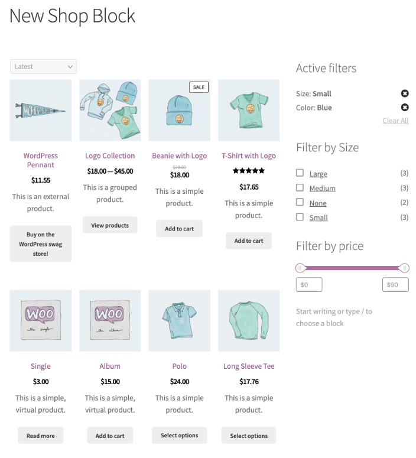
Task: Click View products for Logo Collection
Action: (110, 225)
